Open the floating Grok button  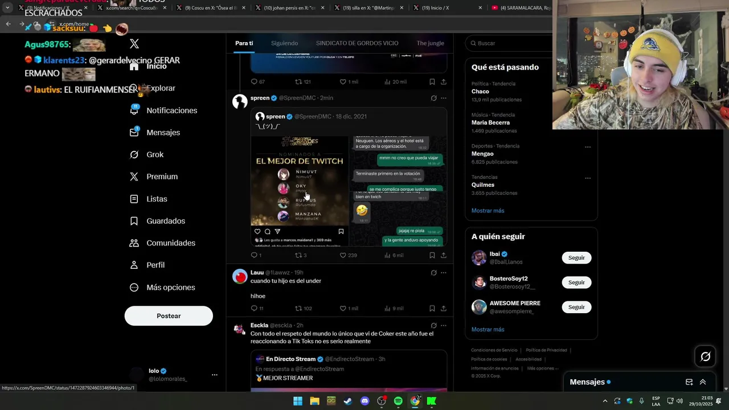coord(705,356)
